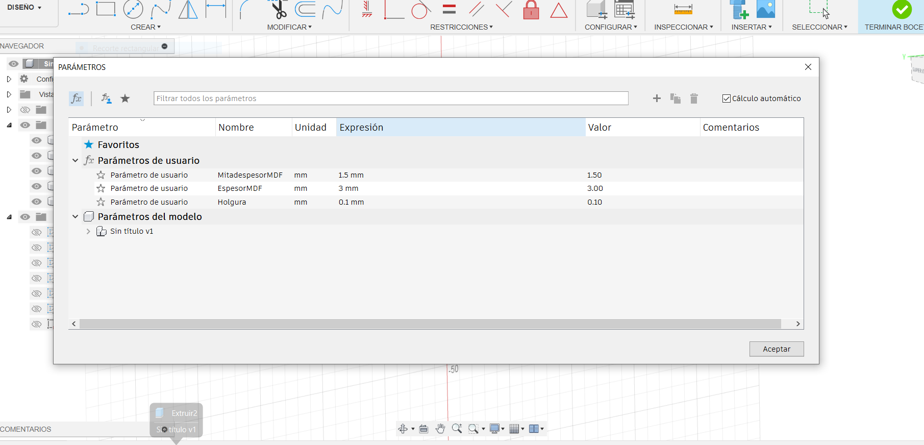924x445 pixels.
Task: Apply the Coincident constraint
Action: pyautogui.click(x=394, y=9)
